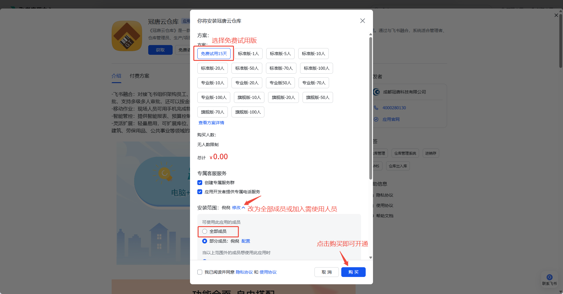Call developer number 4000280130

pos(394,108)
